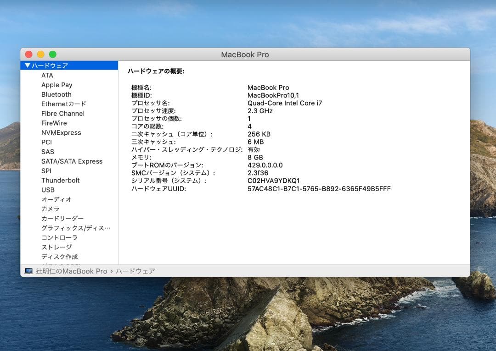View Thunderbolt device details

tap(60, 180)
